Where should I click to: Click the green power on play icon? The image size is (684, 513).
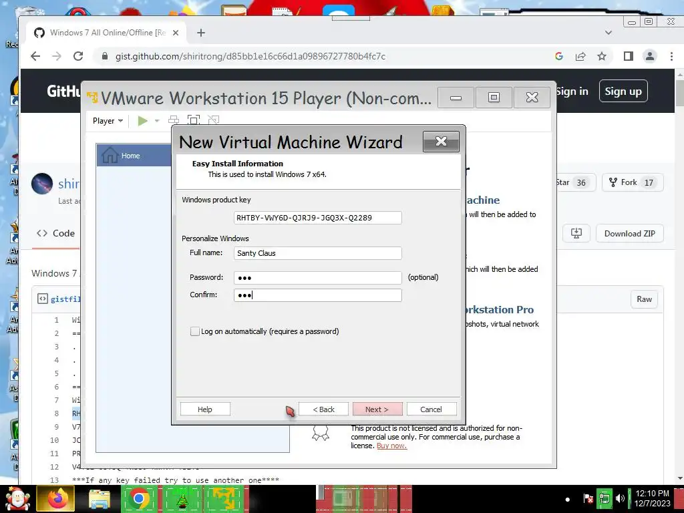point(142,120)
